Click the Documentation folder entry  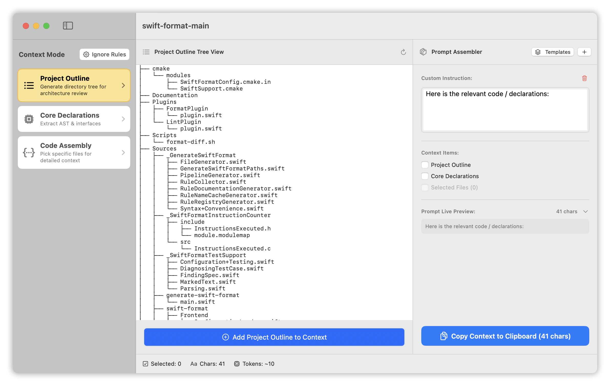(x=175, y=95)
